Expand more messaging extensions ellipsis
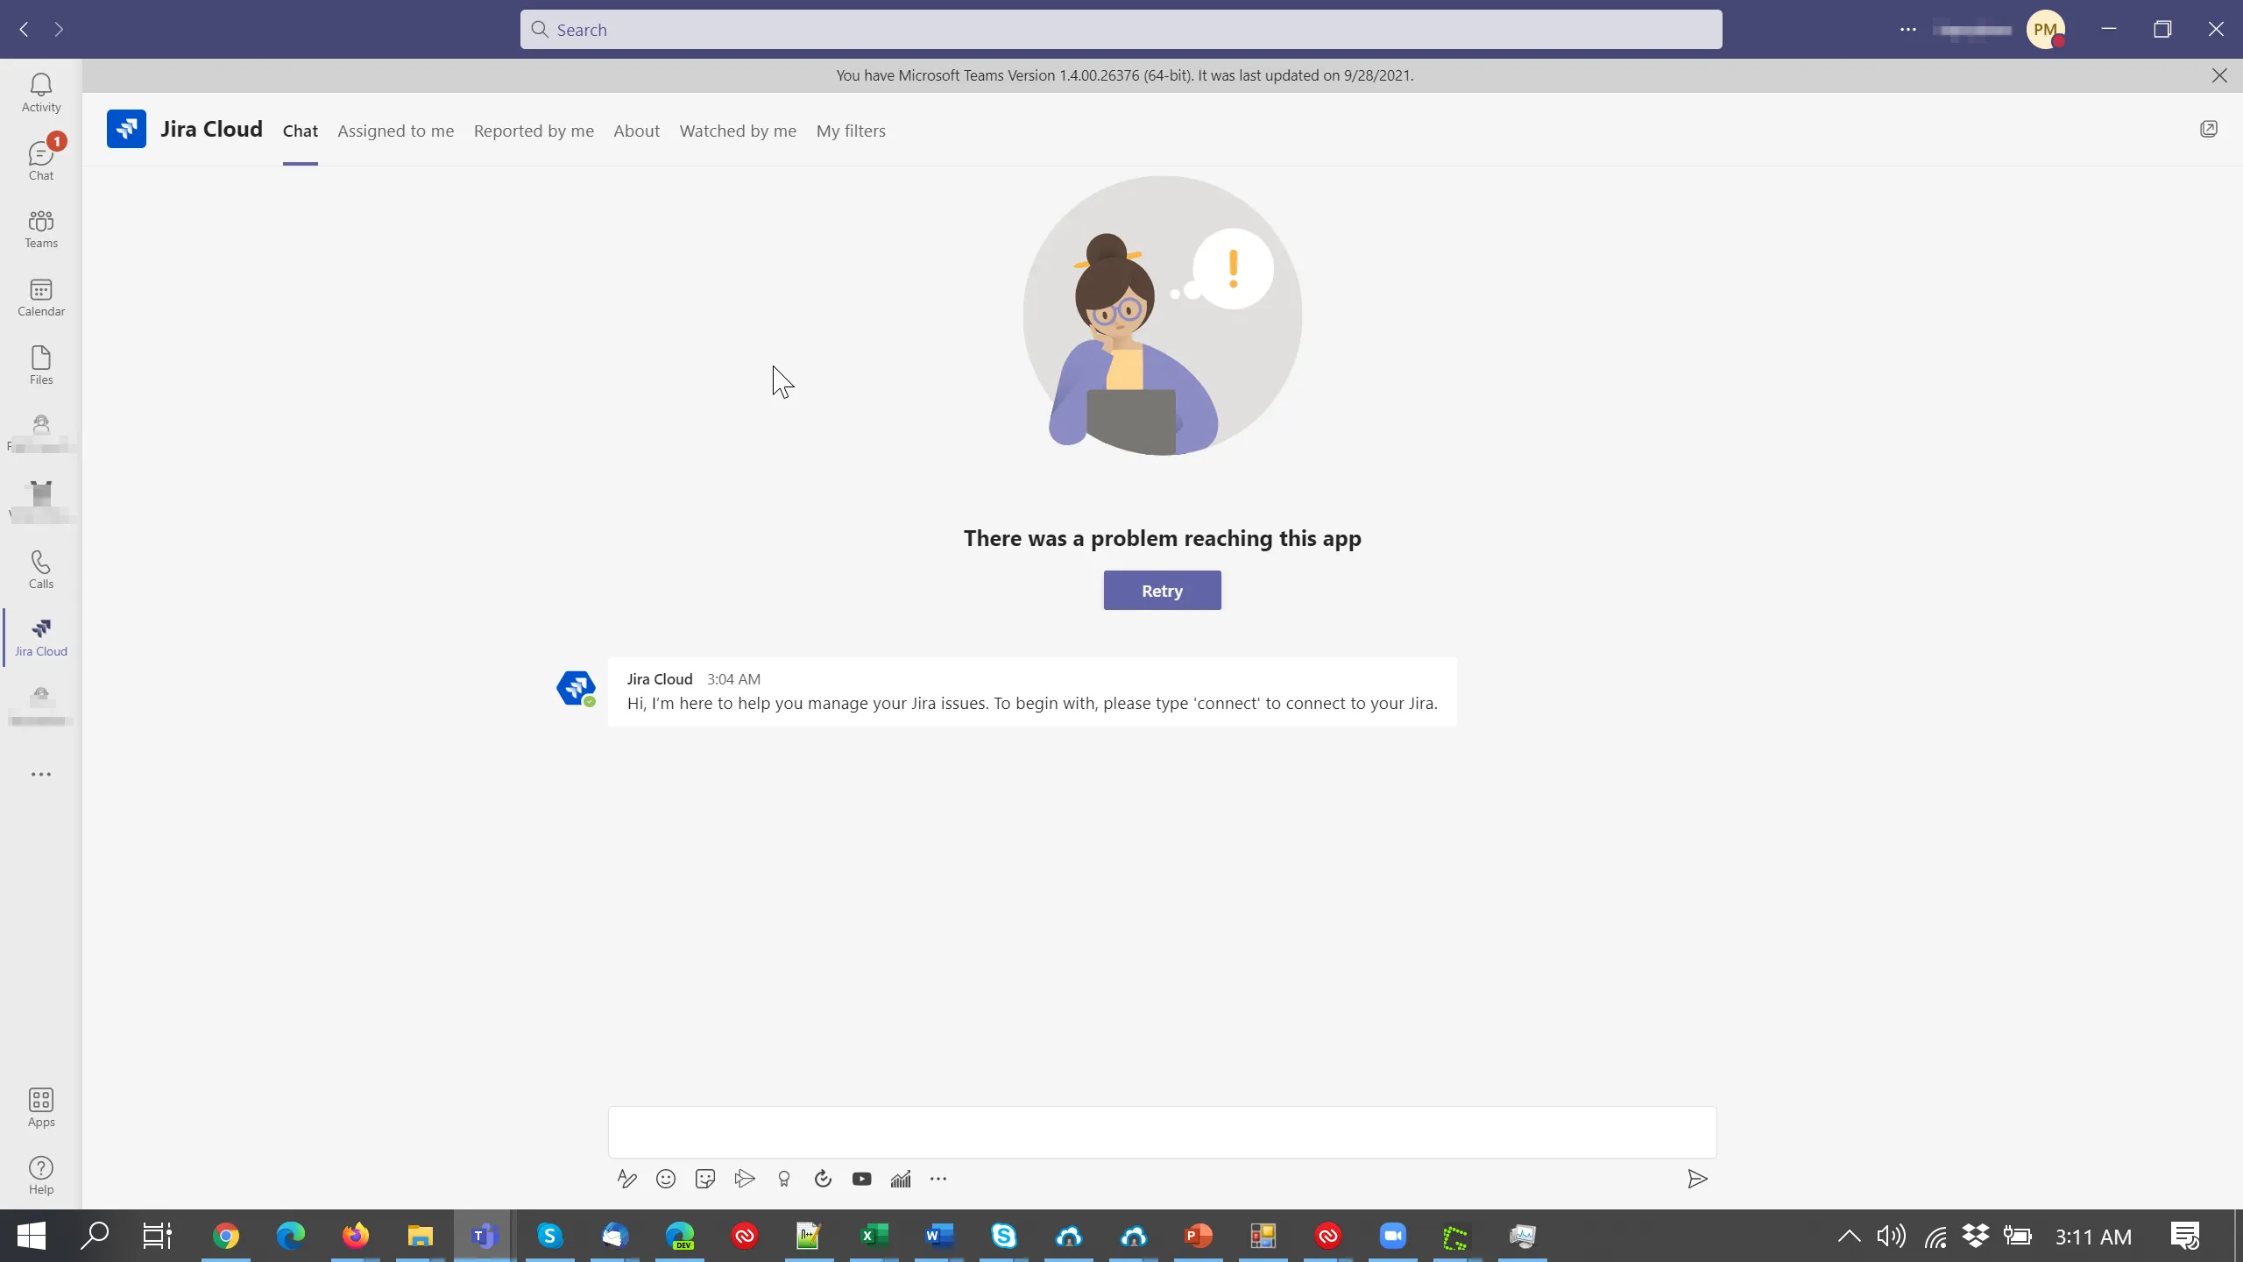 pos(938,1179)
